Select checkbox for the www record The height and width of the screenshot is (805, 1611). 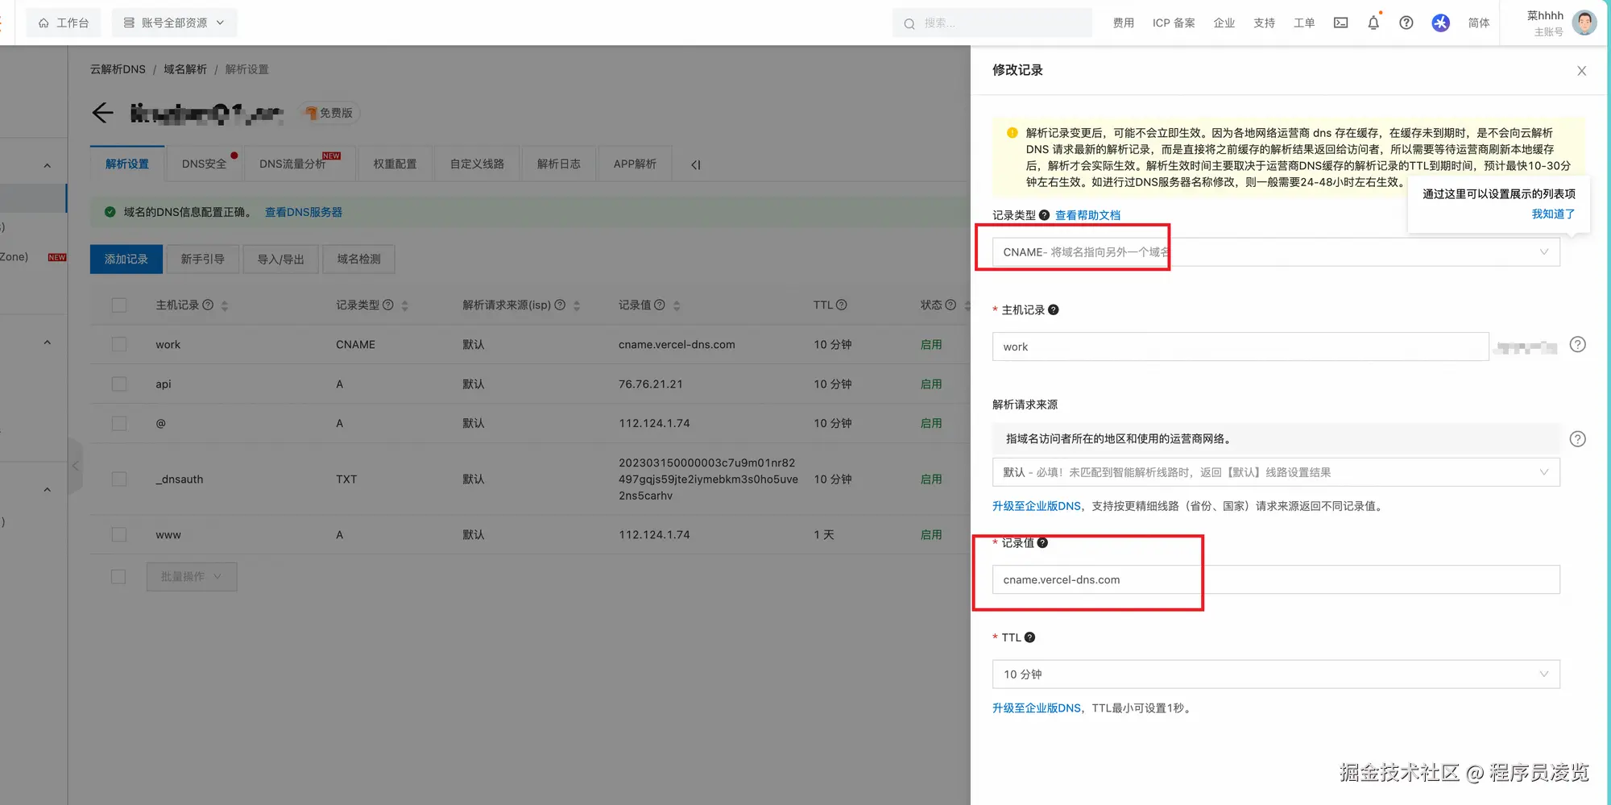pos(119,535)
